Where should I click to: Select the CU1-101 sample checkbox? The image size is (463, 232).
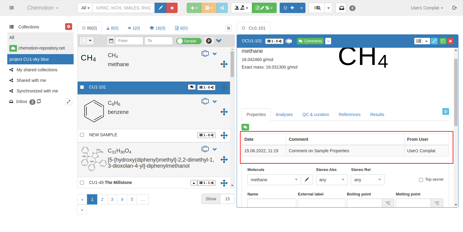[82, 87]
